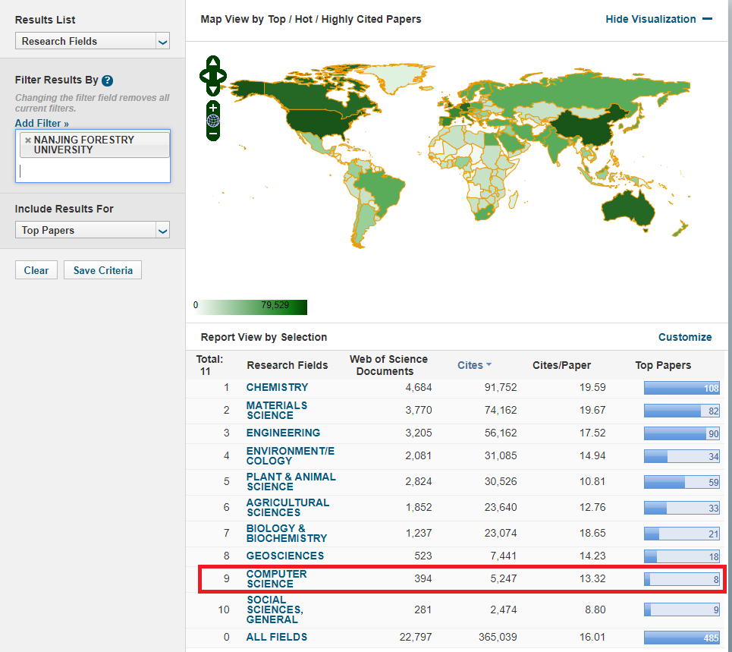This screenshot has height=652, width=732.
Task: Open Customize report view options
Action: coord(684,337)
